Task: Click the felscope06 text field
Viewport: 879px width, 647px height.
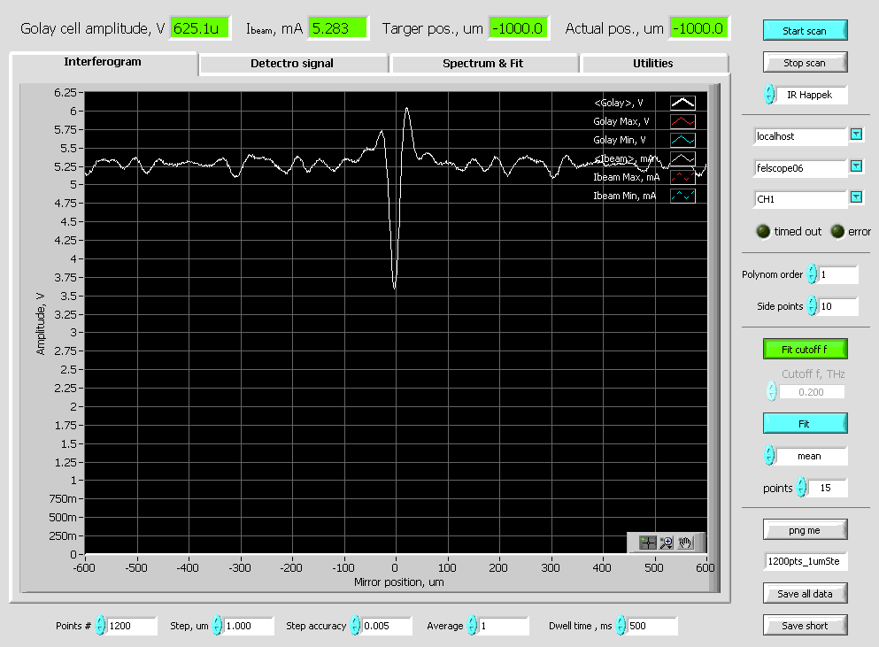Action: (800, 168)
